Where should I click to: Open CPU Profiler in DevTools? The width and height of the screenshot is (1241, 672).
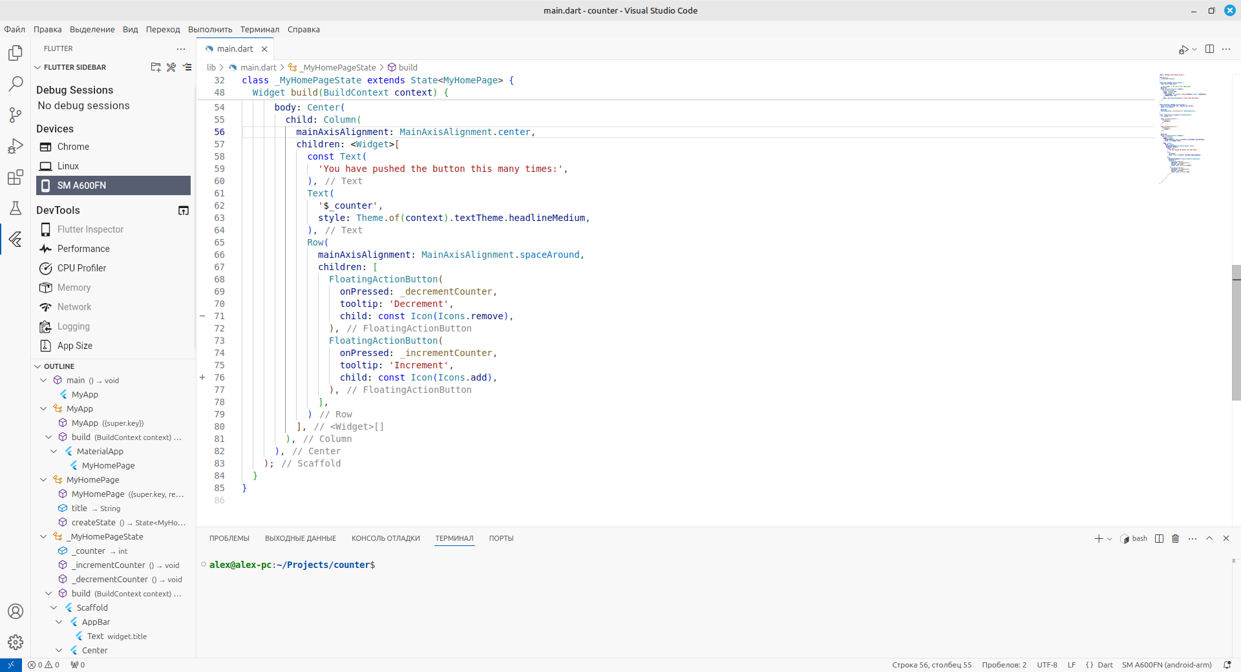coord(113,268)
